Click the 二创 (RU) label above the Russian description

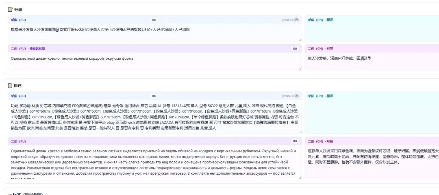point(18,141)
